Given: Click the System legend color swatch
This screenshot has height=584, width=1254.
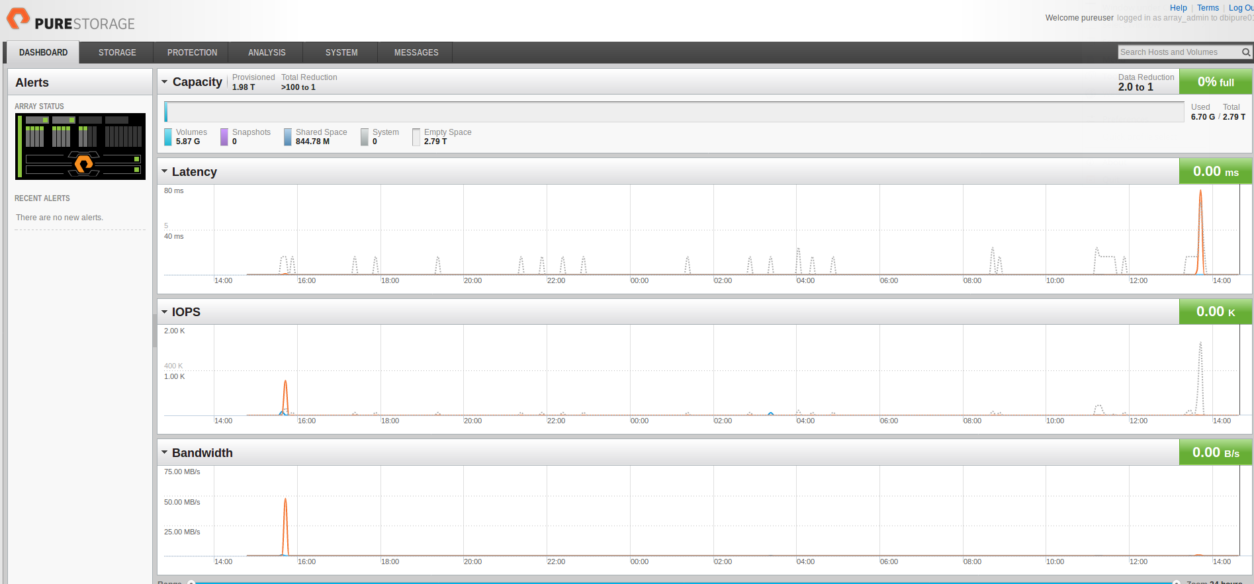Looking at the screenshot, I should pos(365,137).
